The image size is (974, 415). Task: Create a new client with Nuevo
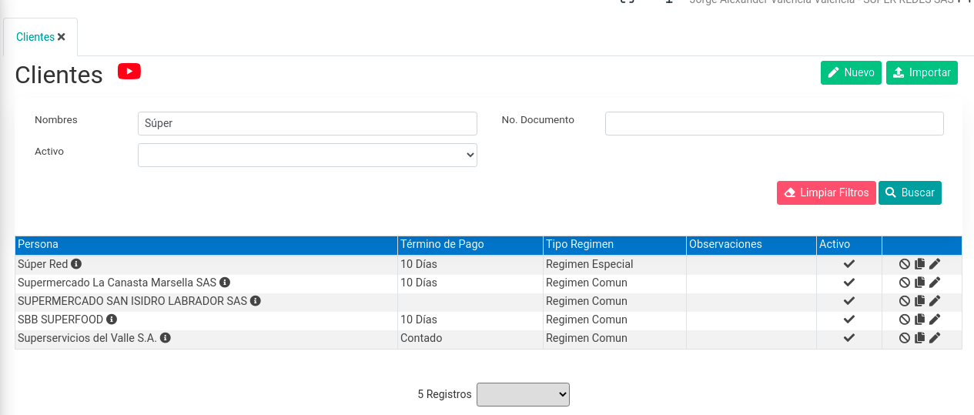[851, 72]
